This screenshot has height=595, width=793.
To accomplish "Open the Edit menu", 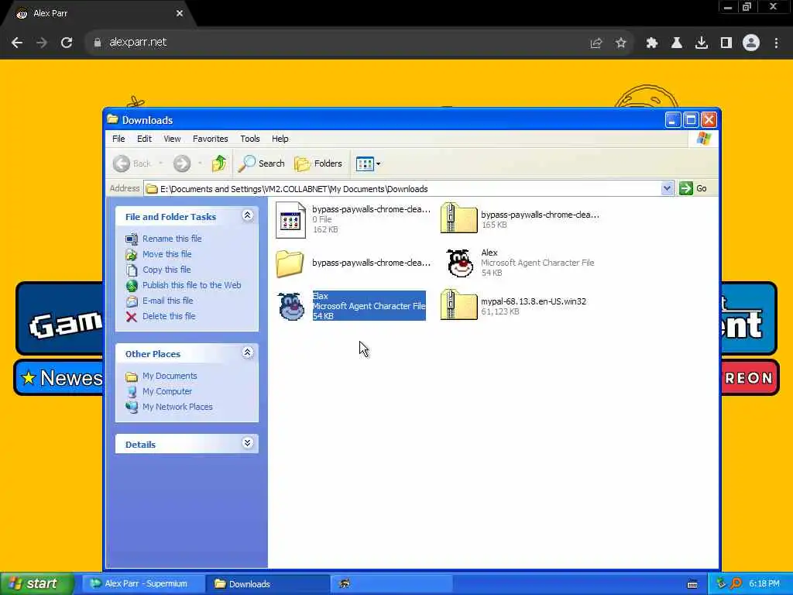I will tap(144, 139).
